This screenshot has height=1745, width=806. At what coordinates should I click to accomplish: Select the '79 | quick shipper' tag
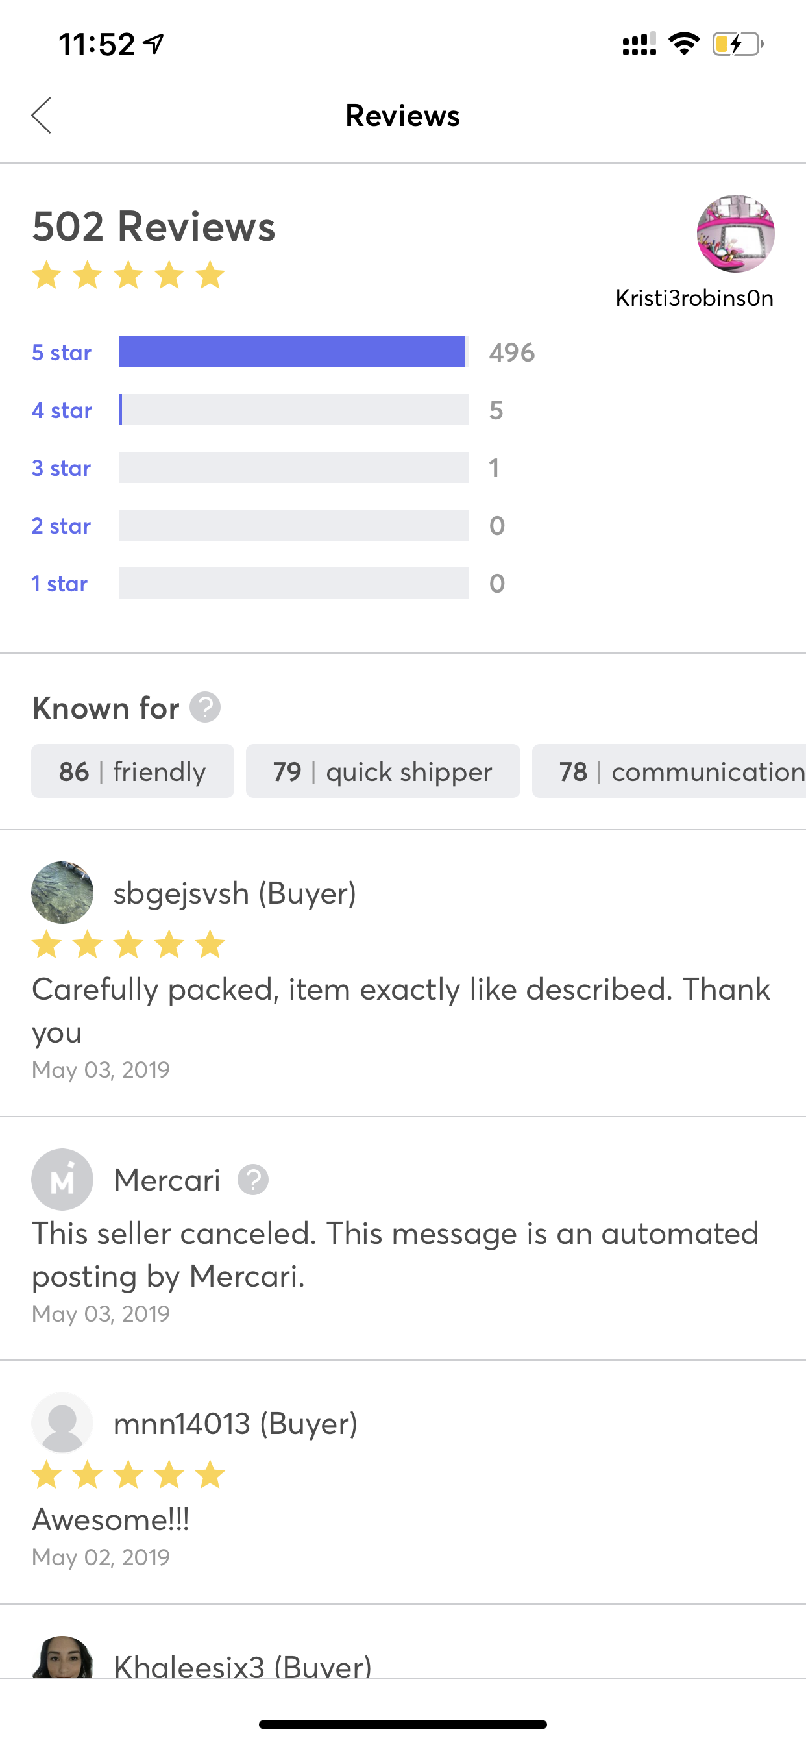click(x=383, y=771)
